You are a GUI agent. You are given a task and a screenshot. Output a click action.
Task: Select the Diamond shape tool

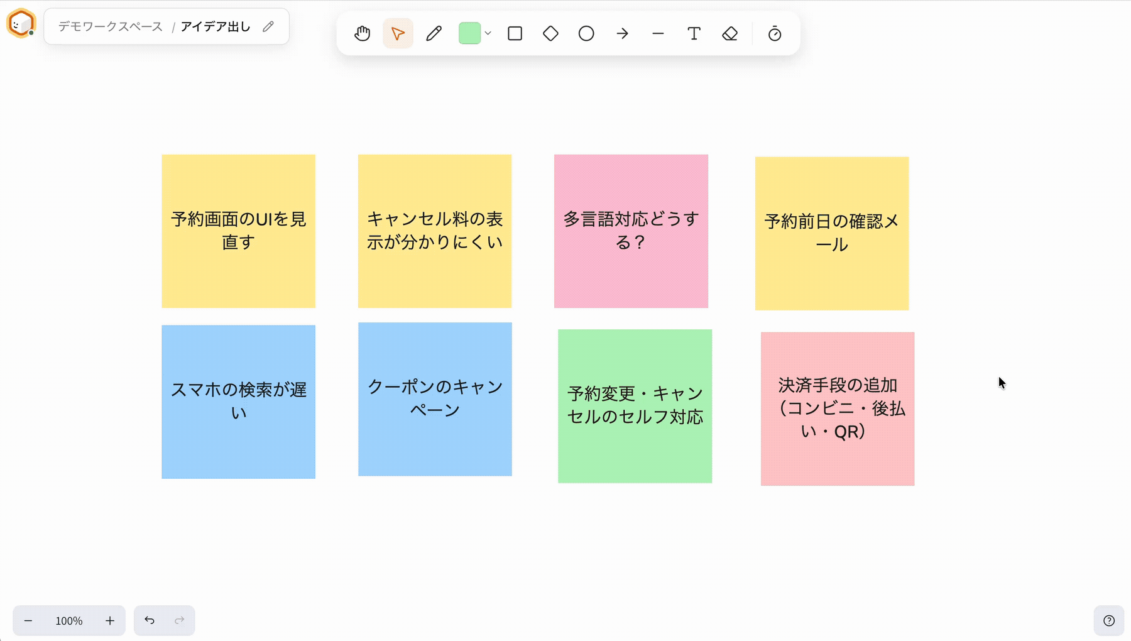point(550,33)
